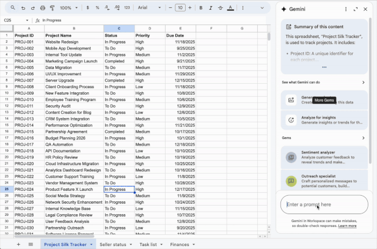Screen dimensions: 377x249
Task: Open the all sheets list icon
Action: pyautogui.click(x=31, y=244)
